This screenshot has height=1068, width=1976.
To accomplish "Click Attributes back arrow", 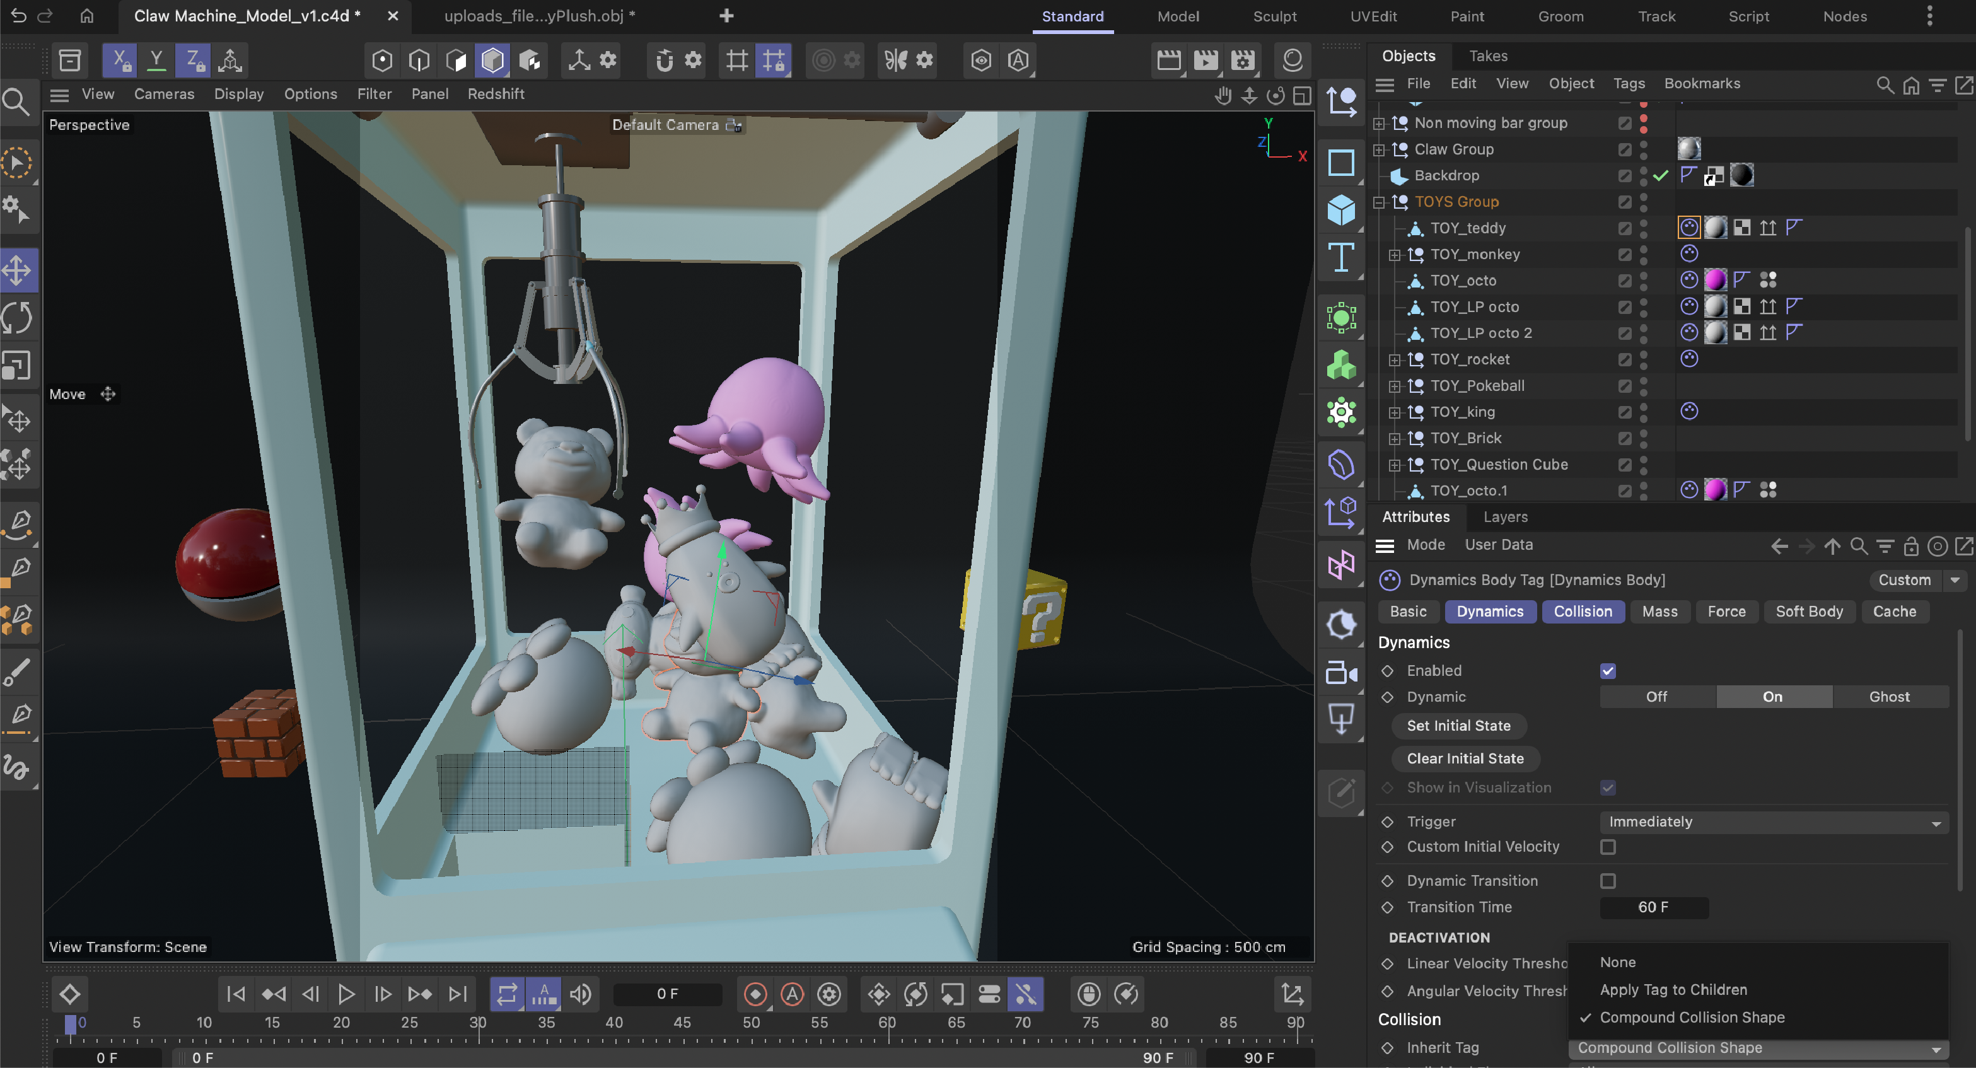I will [1780, 545].
